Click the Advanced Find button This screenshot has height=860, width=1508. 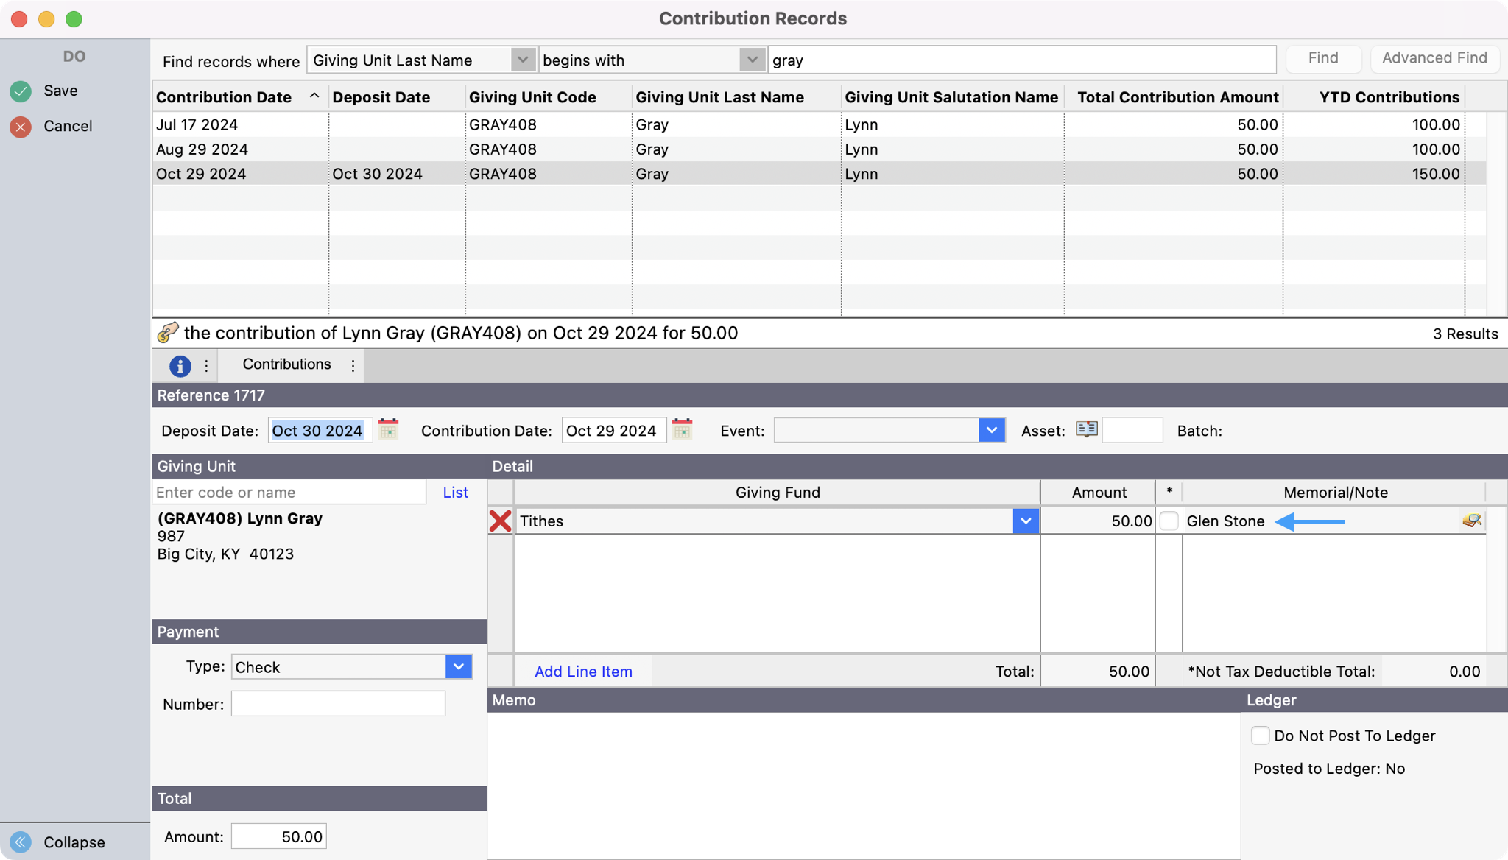pos(1434,58)
